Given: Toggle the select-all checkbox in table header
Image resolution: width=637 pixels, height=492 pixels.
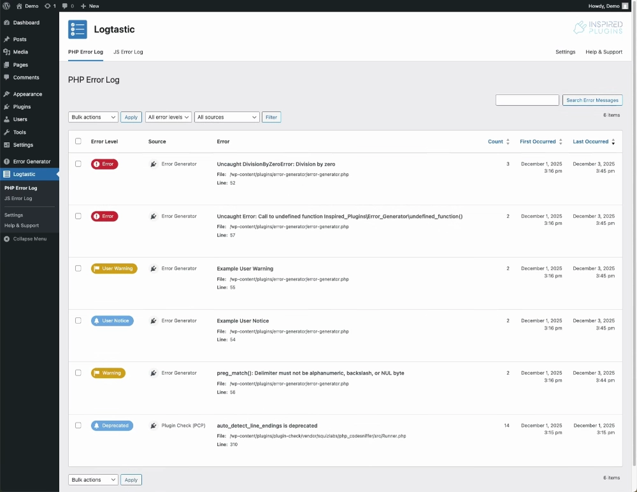Looking at the screenshot, I should click(78, 141).
